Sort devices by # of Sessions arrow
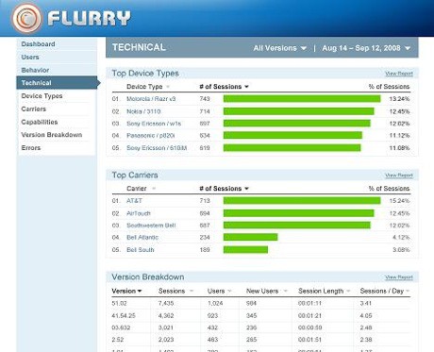The width and height of the screenshot is (434, 352). [x=246, y=87]
